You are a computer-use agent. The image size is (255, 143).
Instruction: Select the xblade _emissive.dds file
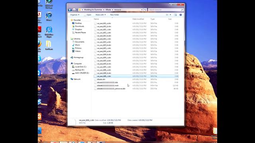(x=111, y=89)
